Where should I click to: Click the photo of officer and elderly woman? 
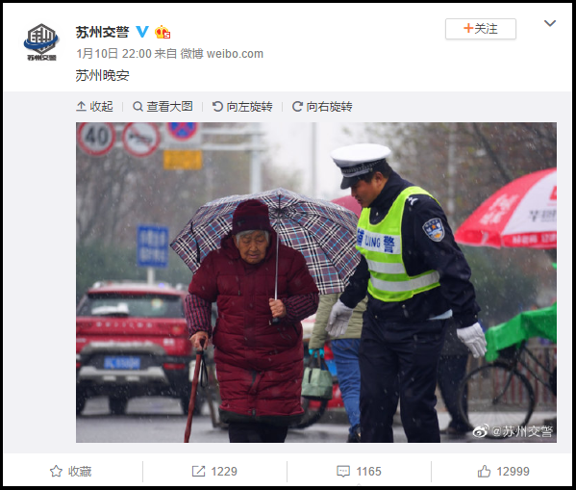click(x=316, y=282)
